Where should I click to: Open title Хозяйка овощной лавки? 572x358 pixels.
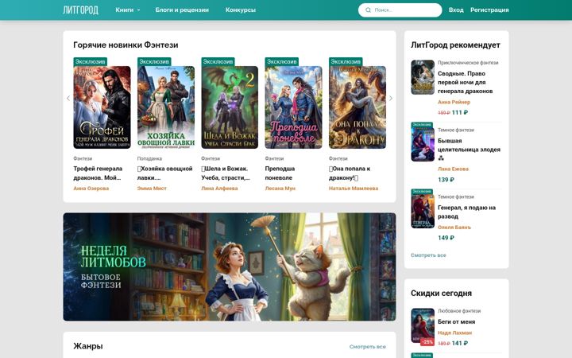click(x=165, y=173)
